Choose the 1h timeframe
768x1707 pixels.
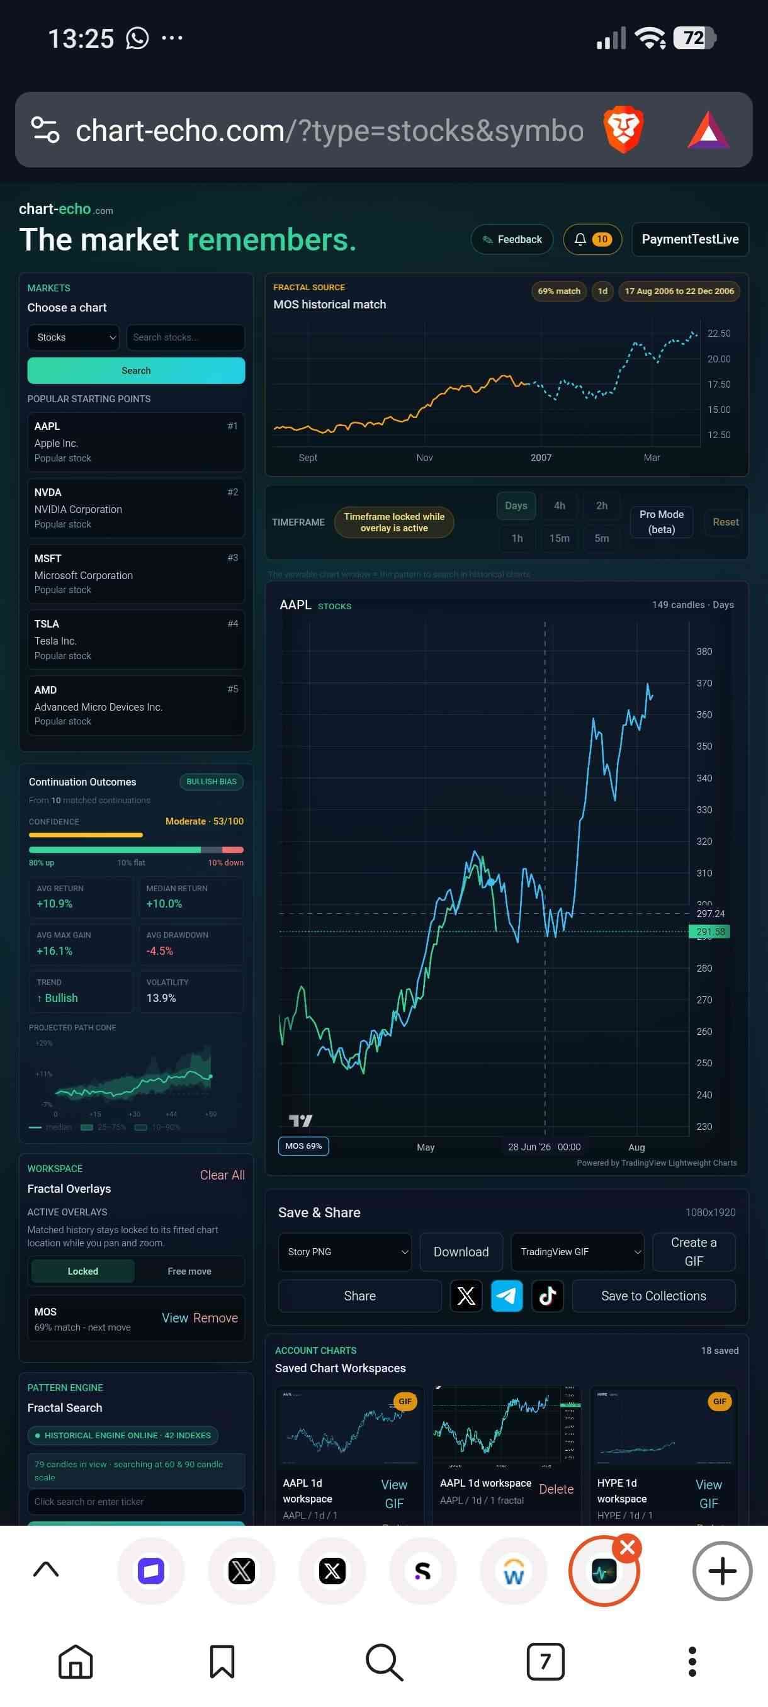click(517, 538)
